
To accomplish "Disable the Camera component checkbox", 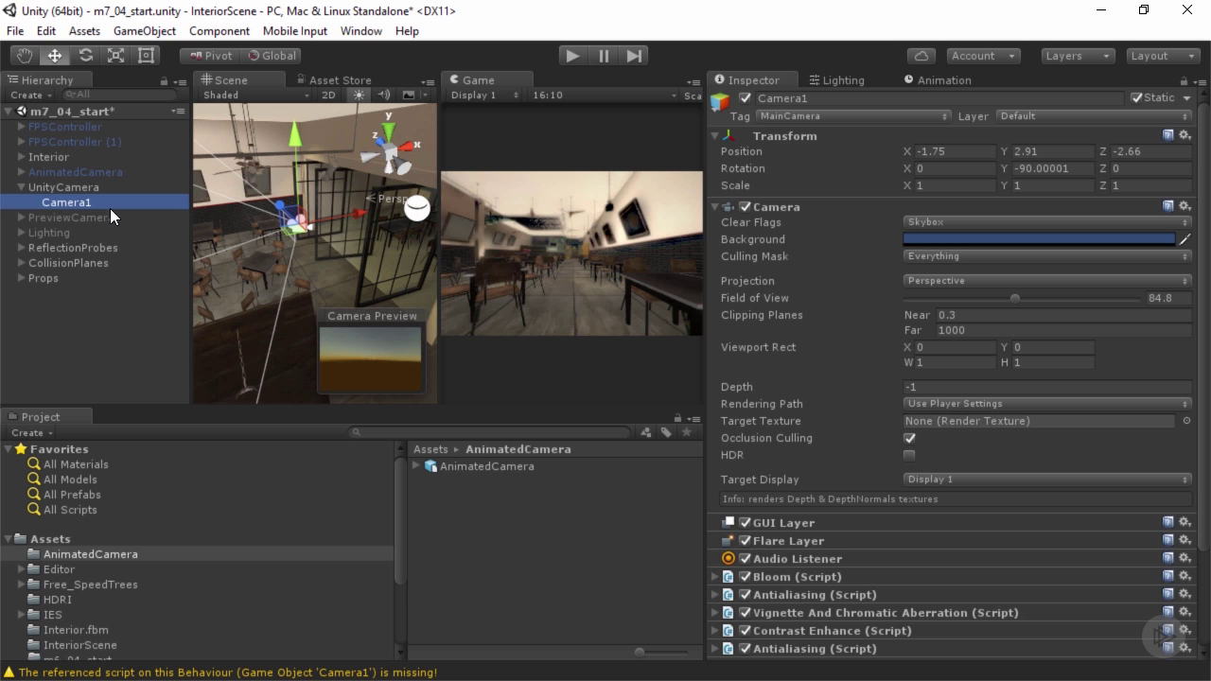I will click(x=745, y=207).
